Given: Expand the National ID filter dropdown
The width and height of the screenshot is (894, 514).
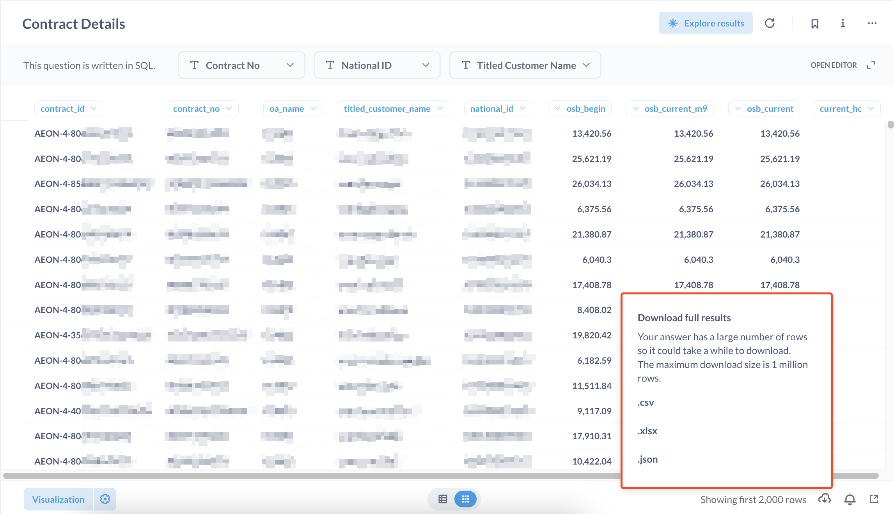Looking at the screenshot, I should (x=377, y=65).
